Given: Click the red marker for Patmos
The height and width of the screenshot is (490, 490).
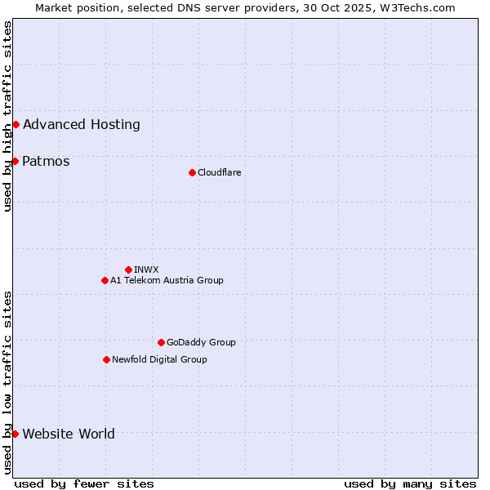Looking at the screenshot, I should click(15, 161).
